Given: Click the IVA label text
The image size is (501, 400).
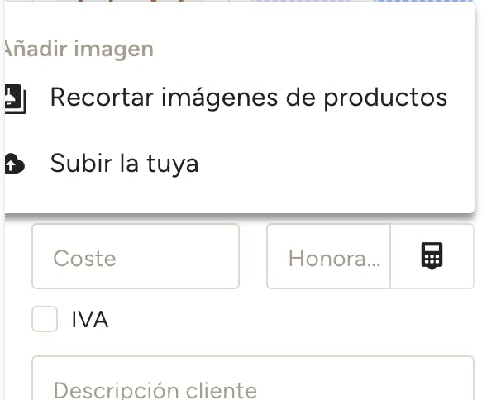Looking at the screenshot, I should tap(90, 320).
